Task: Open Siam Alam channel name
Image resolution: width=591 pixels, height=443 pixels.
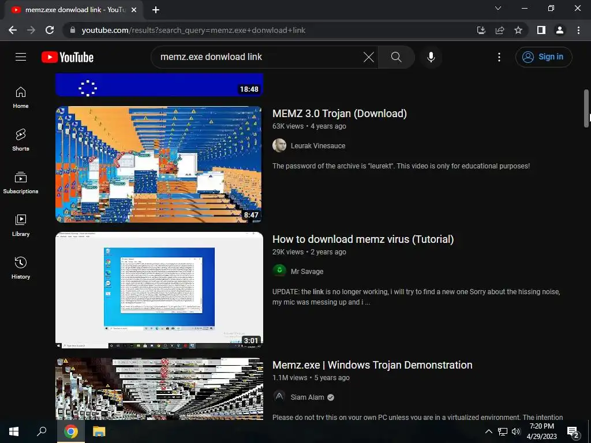Action: click(x=307, y=397)
